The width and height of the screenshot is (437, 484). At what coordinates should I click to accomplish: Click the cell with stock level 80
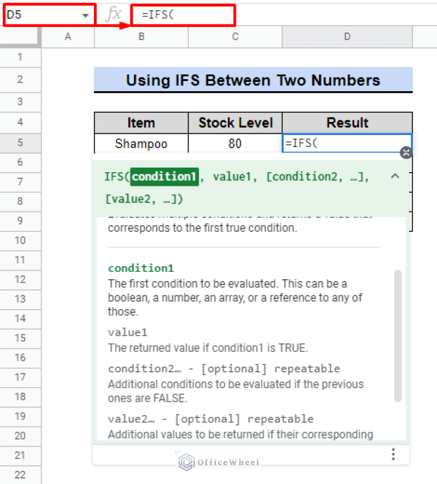point(235,144)
